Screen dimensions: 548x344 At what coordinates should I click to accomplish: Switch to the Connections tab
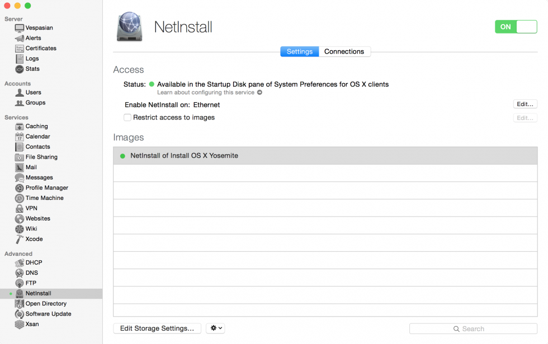pyautogui.click(x=344, y=51)
